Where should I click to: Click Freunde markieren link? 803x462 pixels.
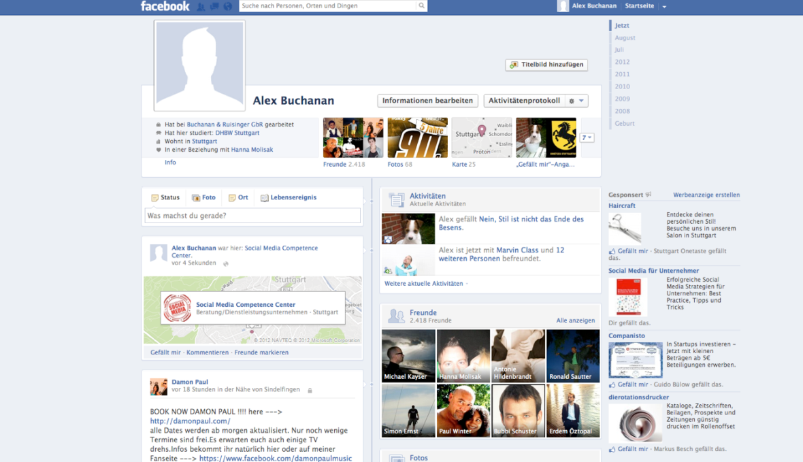pyautogui.click(x=261, y=352)
